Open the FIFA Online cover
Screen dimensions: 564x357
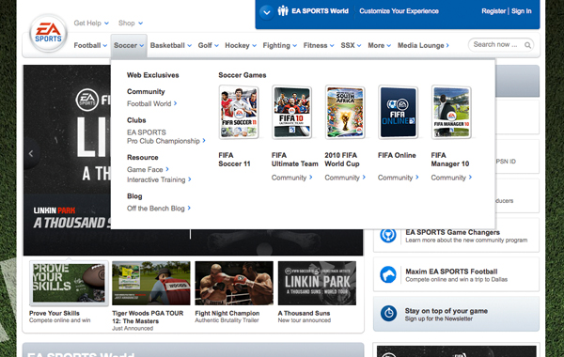tap(399, 112)
